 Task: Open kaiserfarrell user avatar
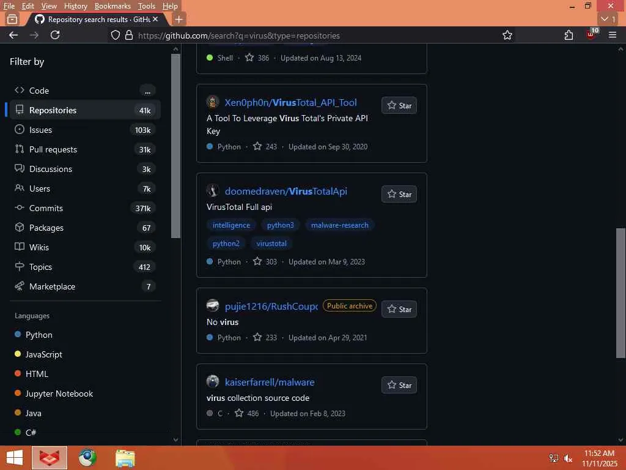213,381
